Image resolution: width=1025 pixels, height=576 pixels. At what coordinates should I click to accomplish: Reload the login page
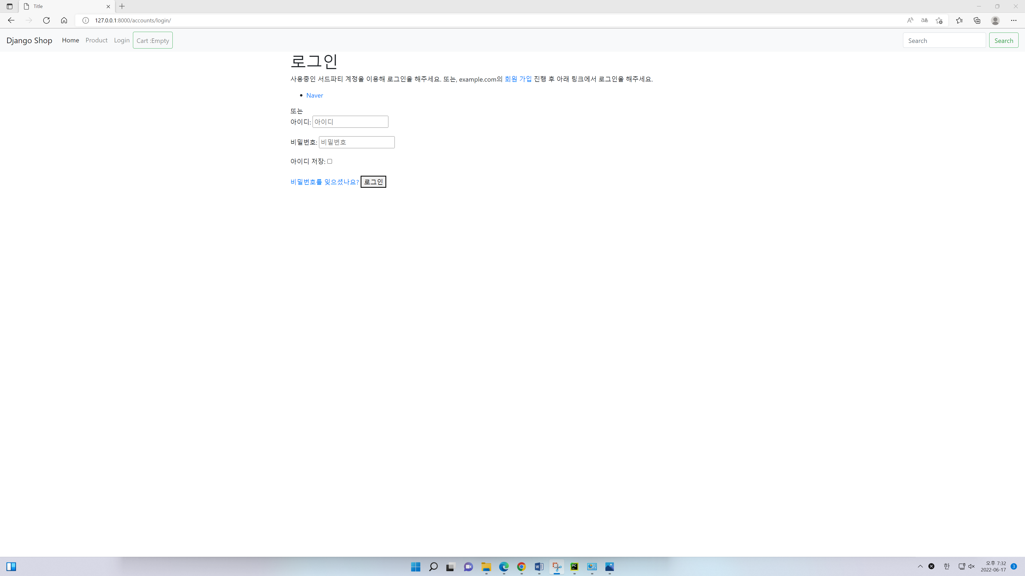(46, 20)
